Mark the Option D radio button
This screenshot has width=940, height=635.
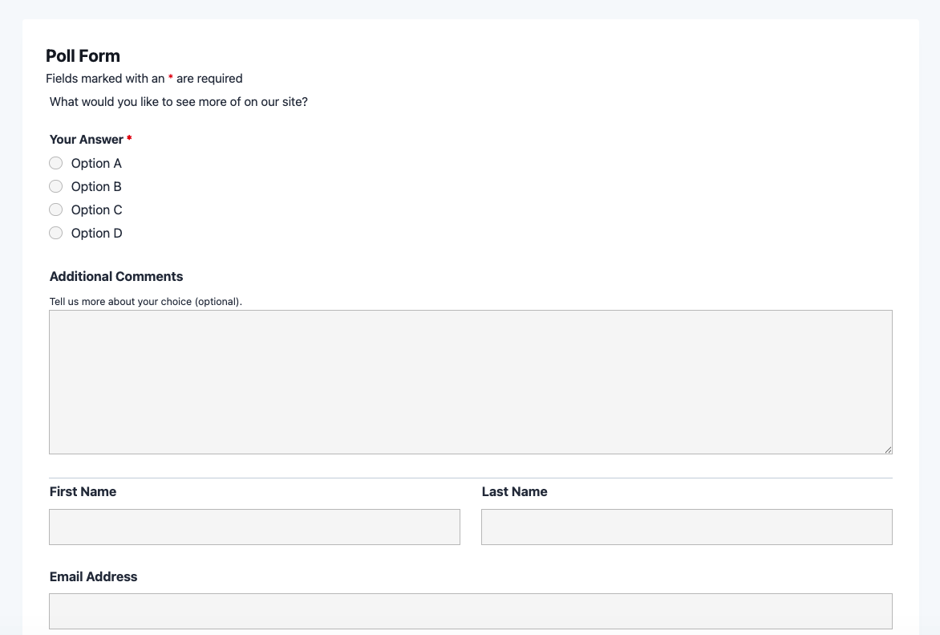point(55,233)
